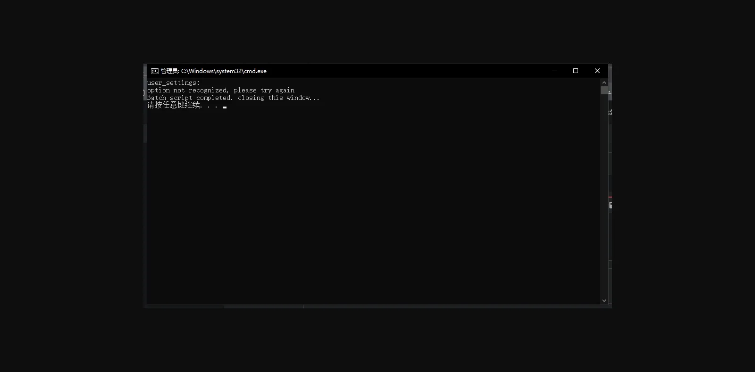Click the blinking cursor after the prompt
Viewport: 755px width, 372px height.
pos(225,107)
